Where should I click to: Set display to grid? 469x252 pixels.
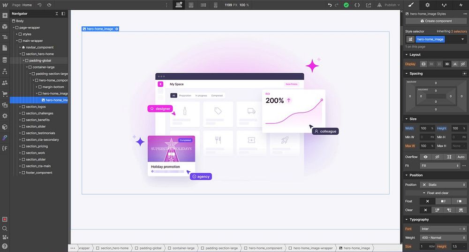pos(439,64)
